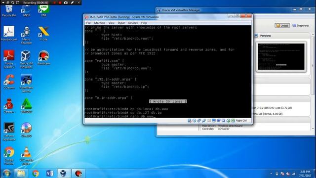Screen dimensions: 316x178
Task: Click the optical disk status icon in VM window
Action: click(x=194, y=121)
